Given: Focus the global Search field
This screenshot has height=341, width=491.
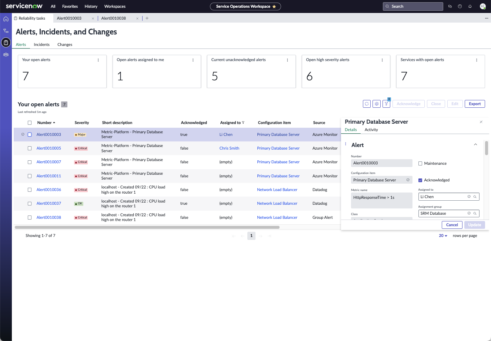Looking at the screenshot, I should point(413,6).
